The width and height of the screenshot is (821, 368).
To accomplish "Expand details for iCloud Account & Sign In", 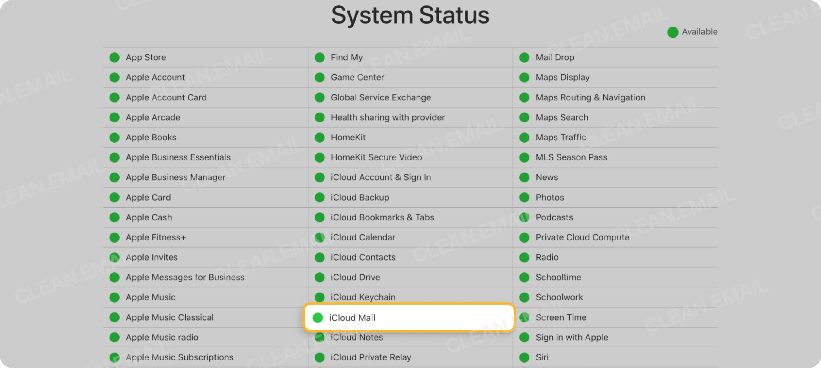I will [x=381, y=177].
